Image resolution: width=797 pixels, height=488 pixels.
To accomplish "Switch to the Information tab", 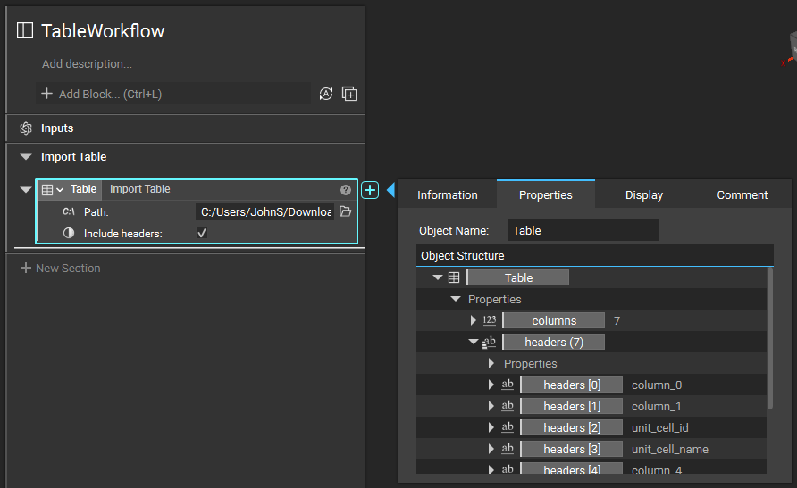I will [448, 194].
